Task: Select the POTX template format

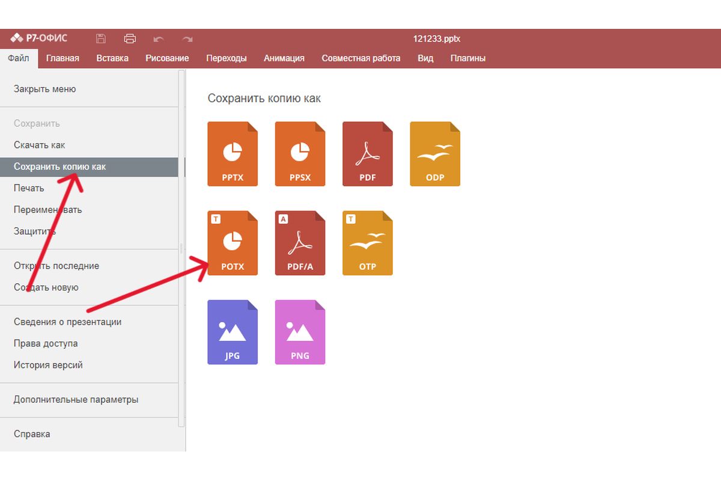Action: coord(232,243)
